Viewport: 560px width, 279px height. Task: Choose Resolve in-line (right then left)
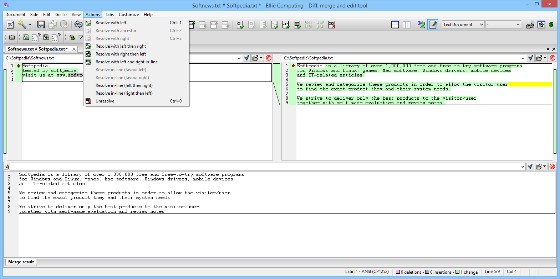click(136, 93)
